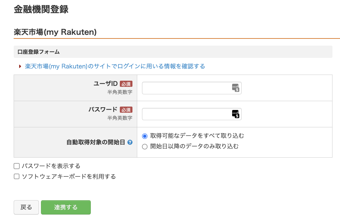This screenshot has height=222, width=340.
Task: Click the 口座登録フォーム header bar text
Action: point(38,52)
